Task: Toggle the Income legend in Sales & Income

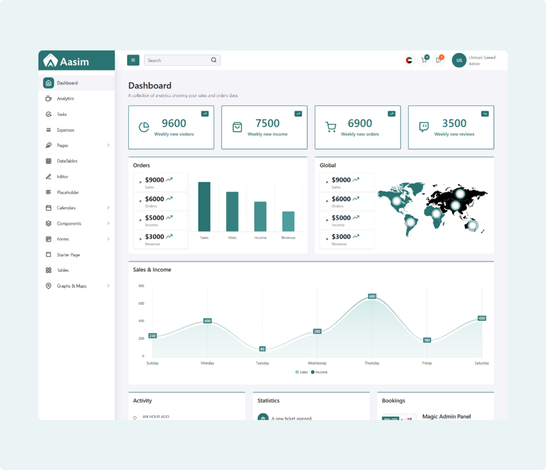Action: click(319, 372)
